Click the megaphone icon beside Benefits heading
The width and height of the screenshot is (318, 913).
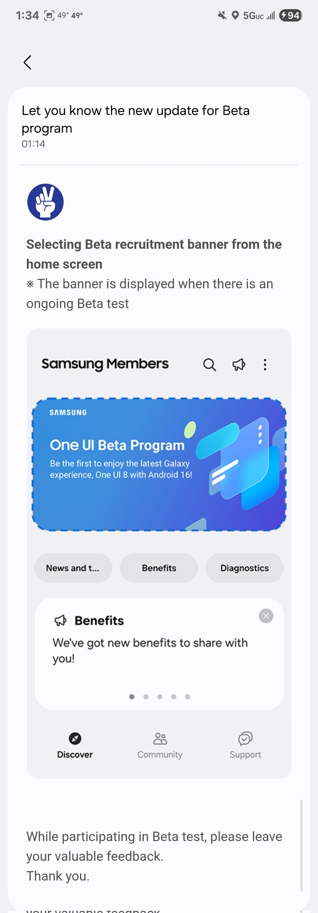60,621
